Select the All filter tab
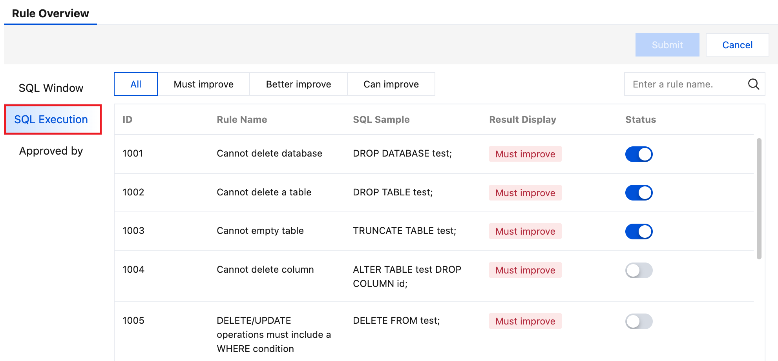Screen dimensions: 778x361 (x=136, y=84)
